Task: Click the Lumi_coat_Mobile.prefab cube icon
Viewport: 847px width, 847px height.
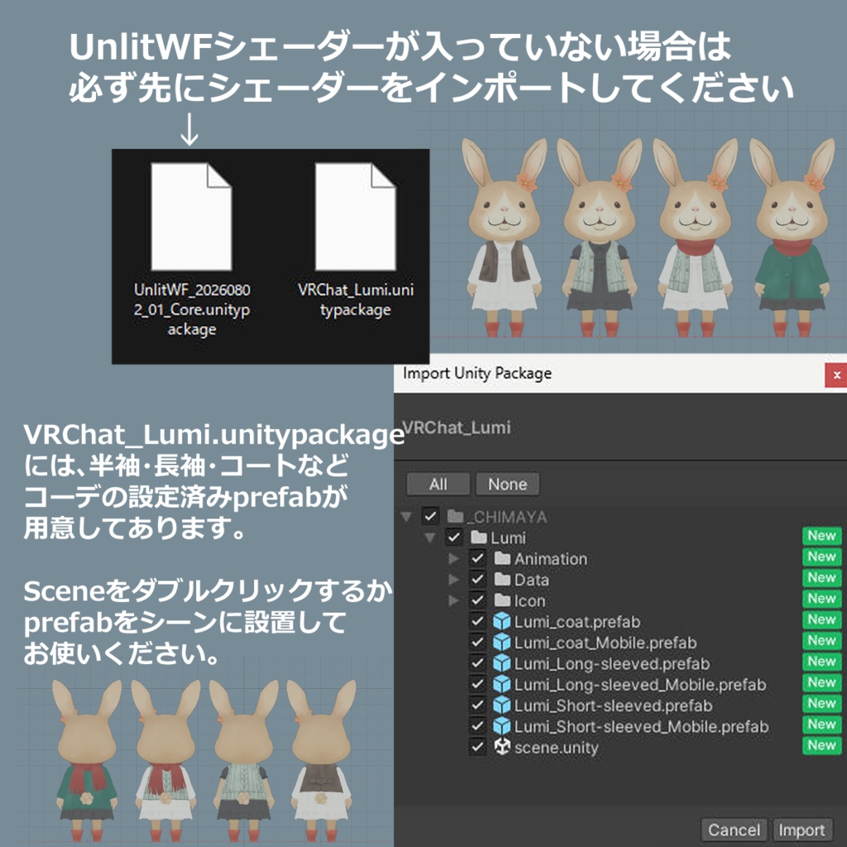Action: click(x=502, y=642)
